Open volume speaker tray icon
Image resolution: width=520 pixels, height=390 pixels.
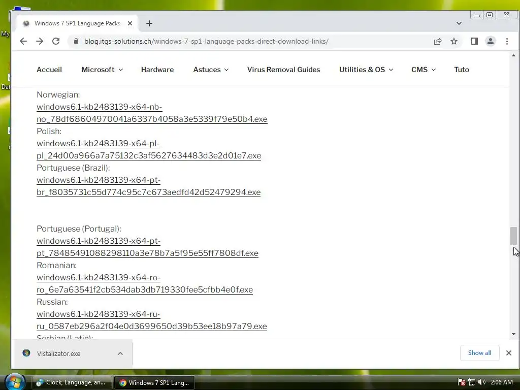(482, 382)
